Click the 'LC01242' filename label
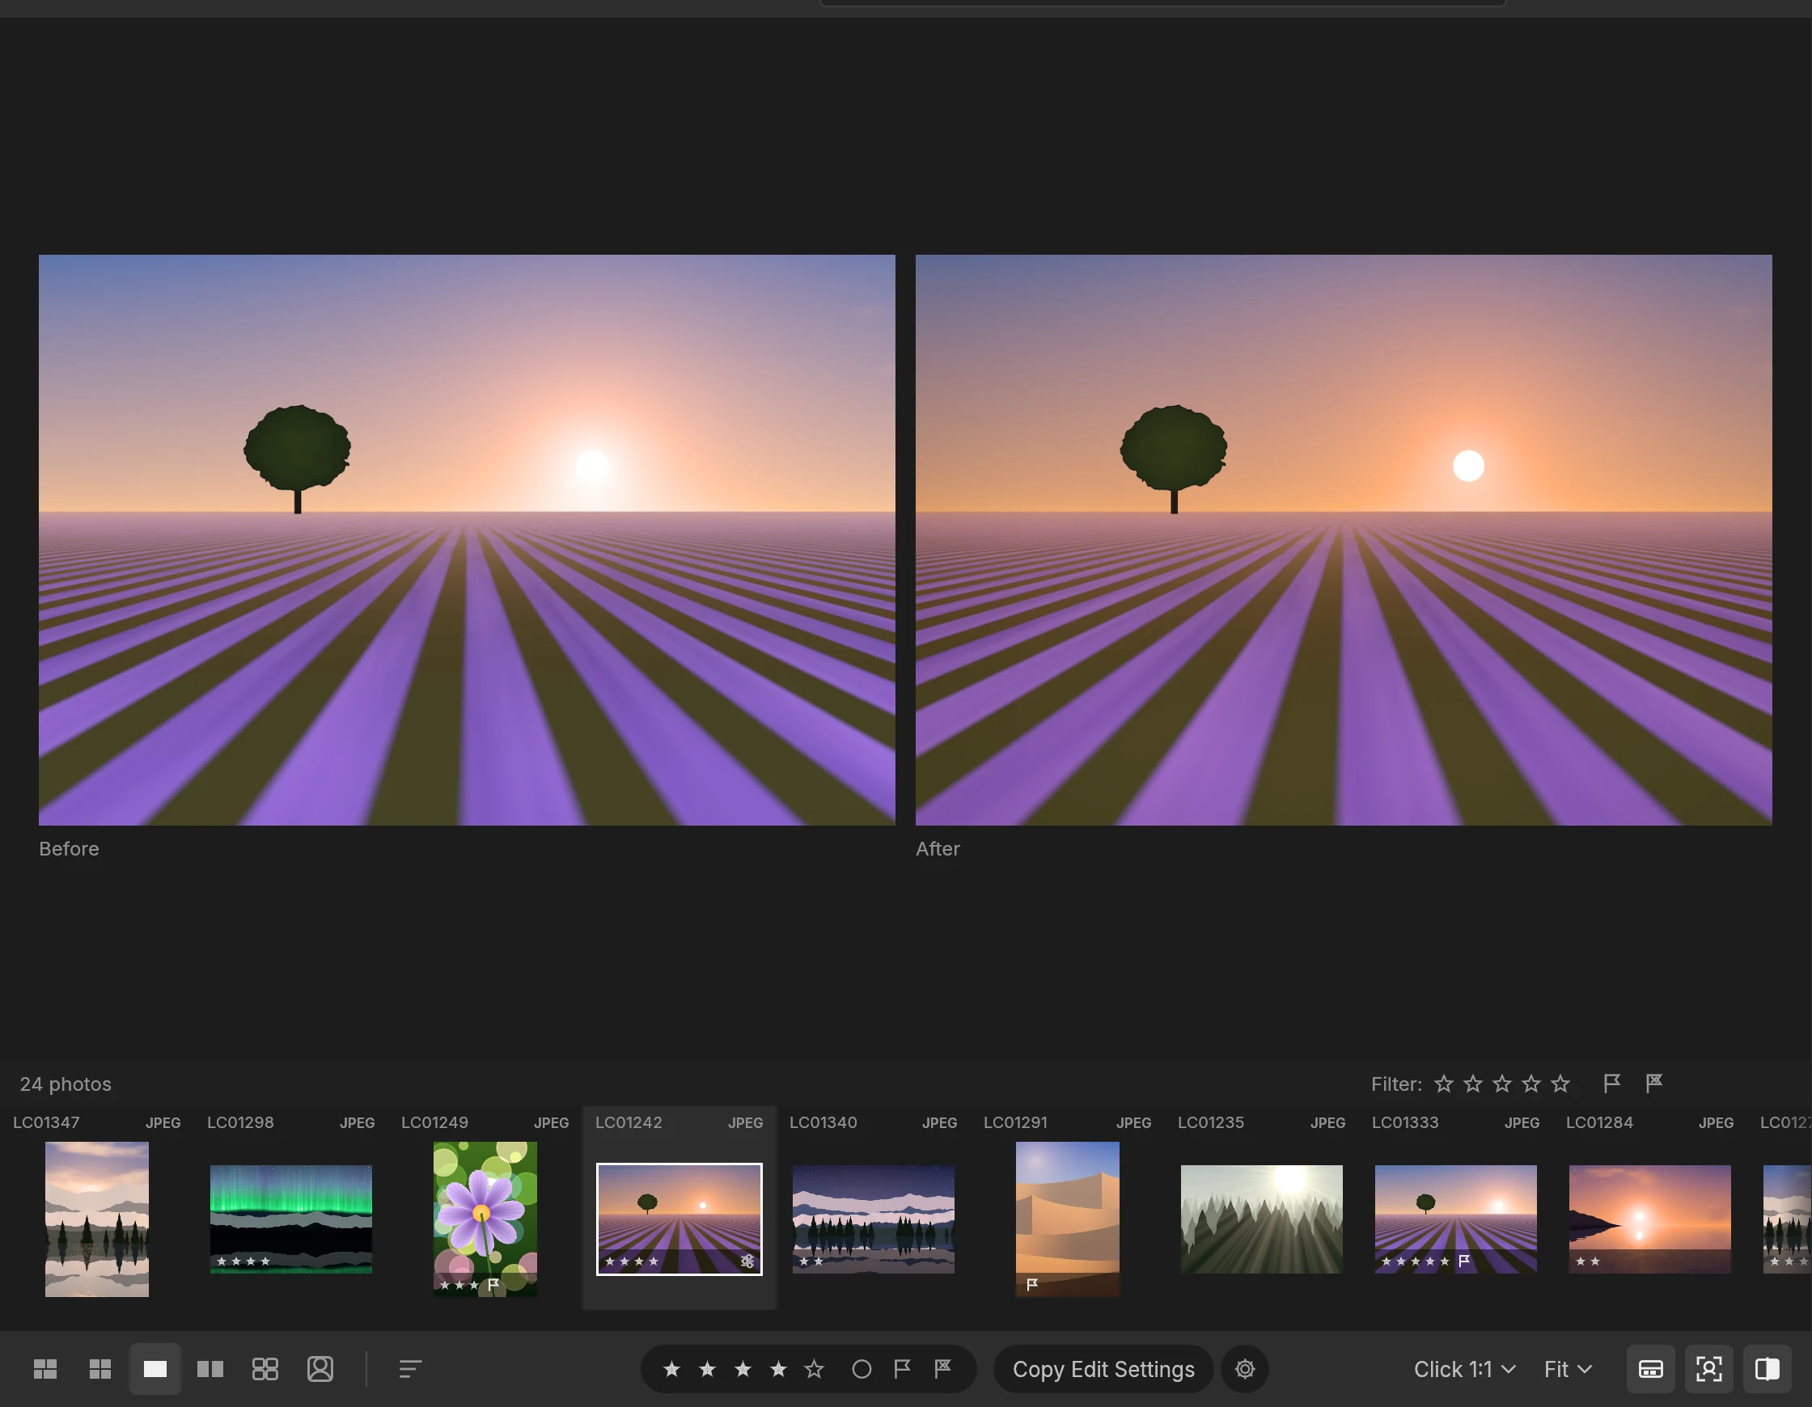This screenshot has width=1812, height=1407. coord(629,1122)
